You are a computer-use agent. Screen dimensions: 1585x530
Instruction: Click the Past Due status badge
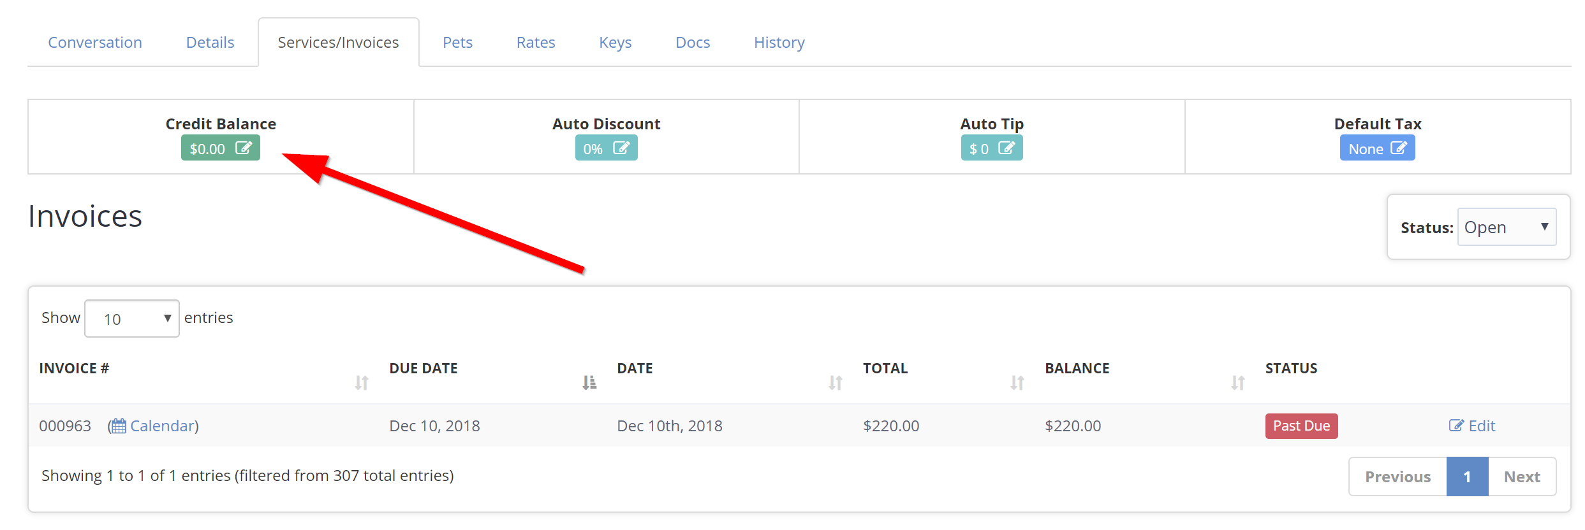tap(1301, 426)
